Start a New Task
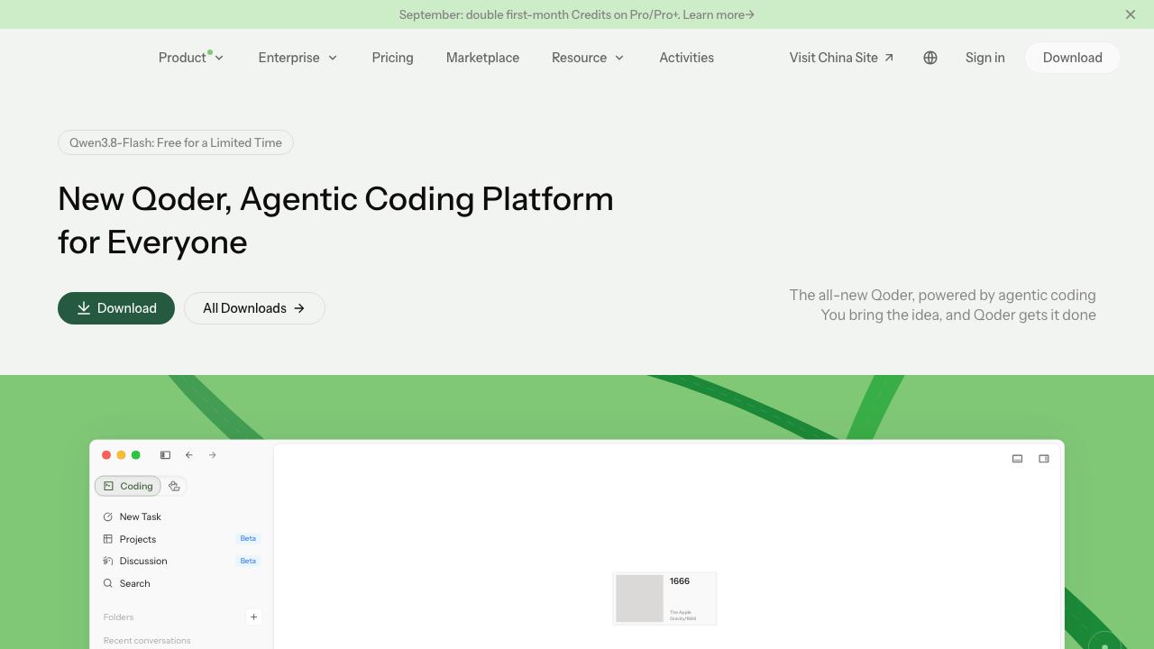Screen dimensions: 1154x649 (133, 516)
